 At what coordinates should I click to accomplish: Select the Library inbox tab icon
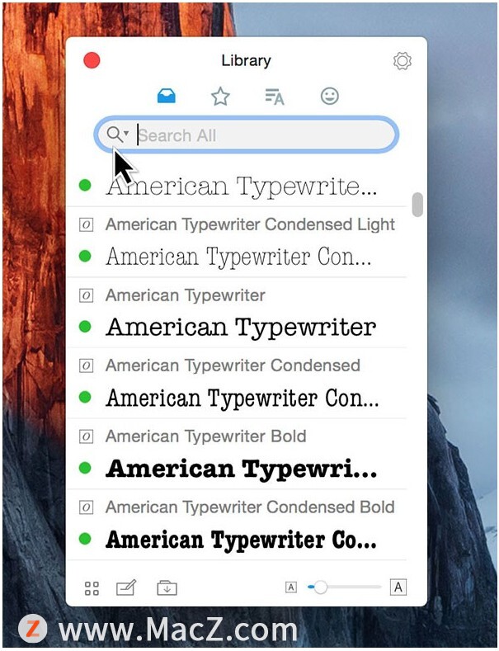pos(166,96)
